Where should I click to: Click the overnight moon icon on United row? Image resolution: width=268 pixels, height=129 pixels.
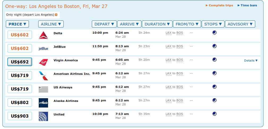click(214, 114)
